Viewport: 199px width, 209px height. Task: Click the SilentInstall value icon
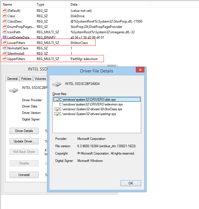(5, 53)
